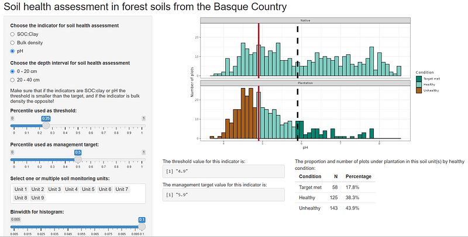
Task: Click the Unhealthy legend color swatch
Action: coord(419,90)
